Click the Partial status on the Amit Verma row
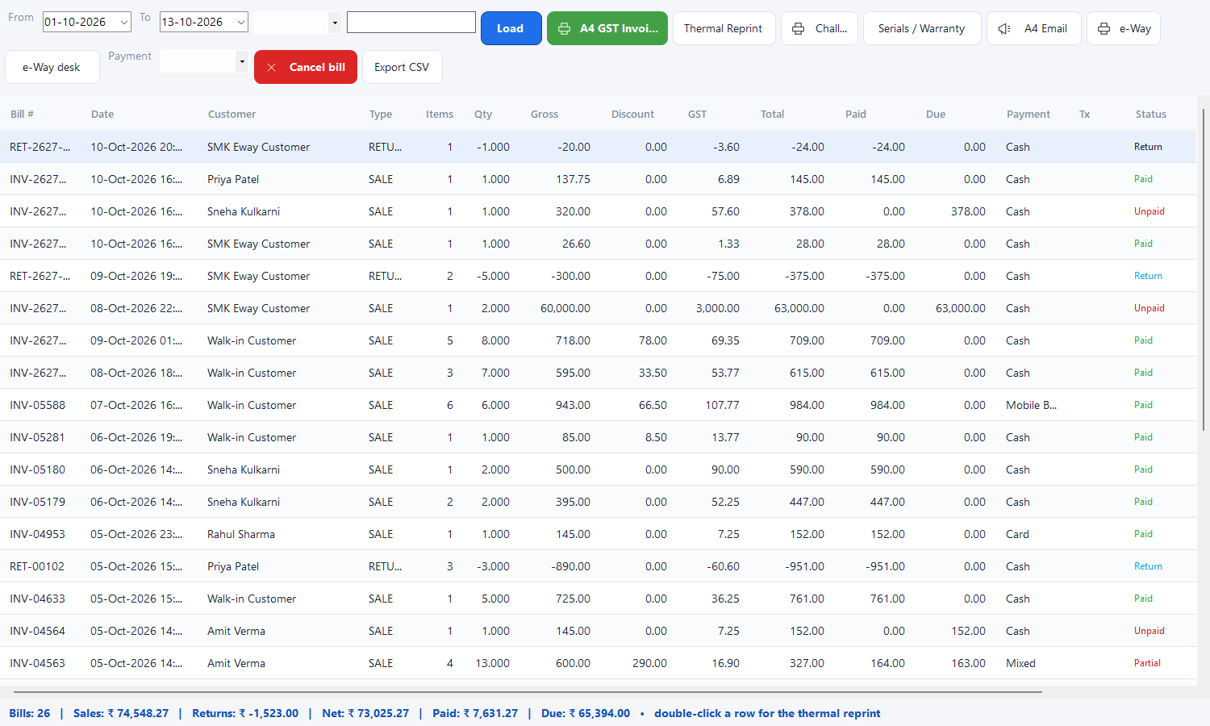1210x726 pixels. pyautogui.click(x=1147, y=663)
